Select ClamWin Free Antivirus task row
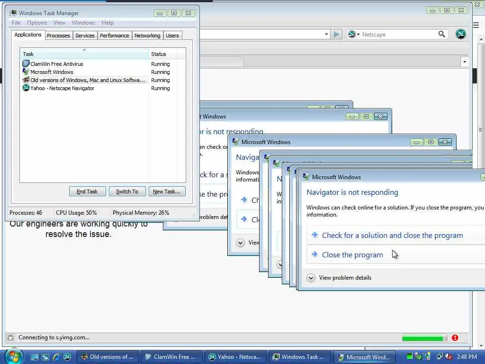Viewport: 485px width, 364px height. pos(99,64)
